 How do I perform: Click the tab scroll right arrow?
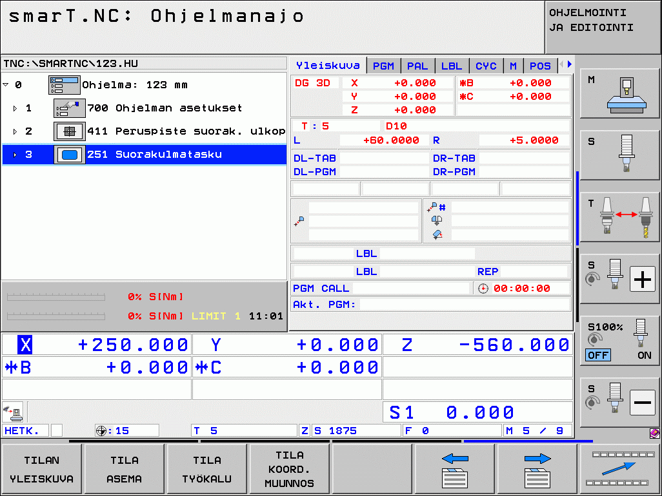[x=570, y=64]
